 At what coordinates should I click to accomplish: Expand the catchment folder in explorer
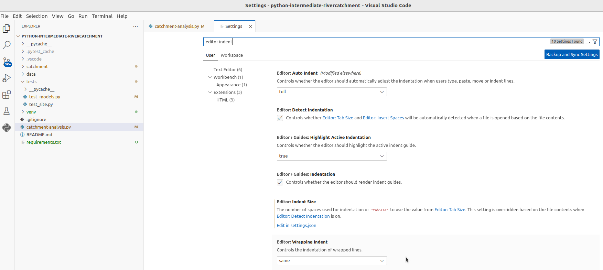click(x=37, y=66)
